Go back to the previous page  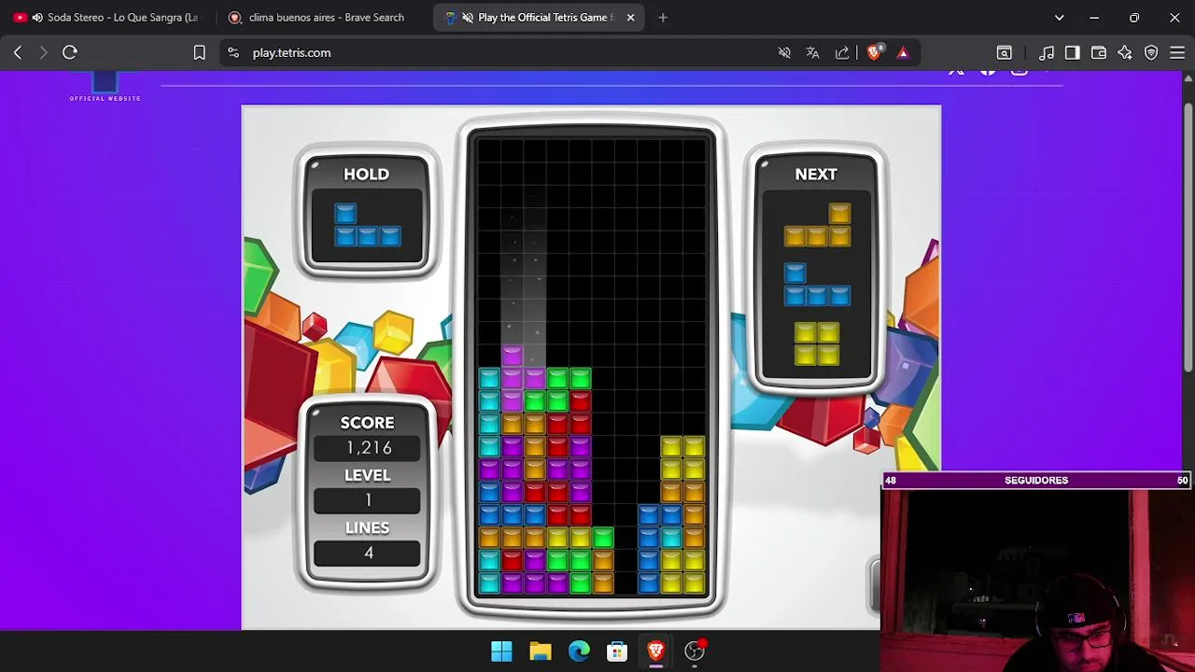pos(18,53)
